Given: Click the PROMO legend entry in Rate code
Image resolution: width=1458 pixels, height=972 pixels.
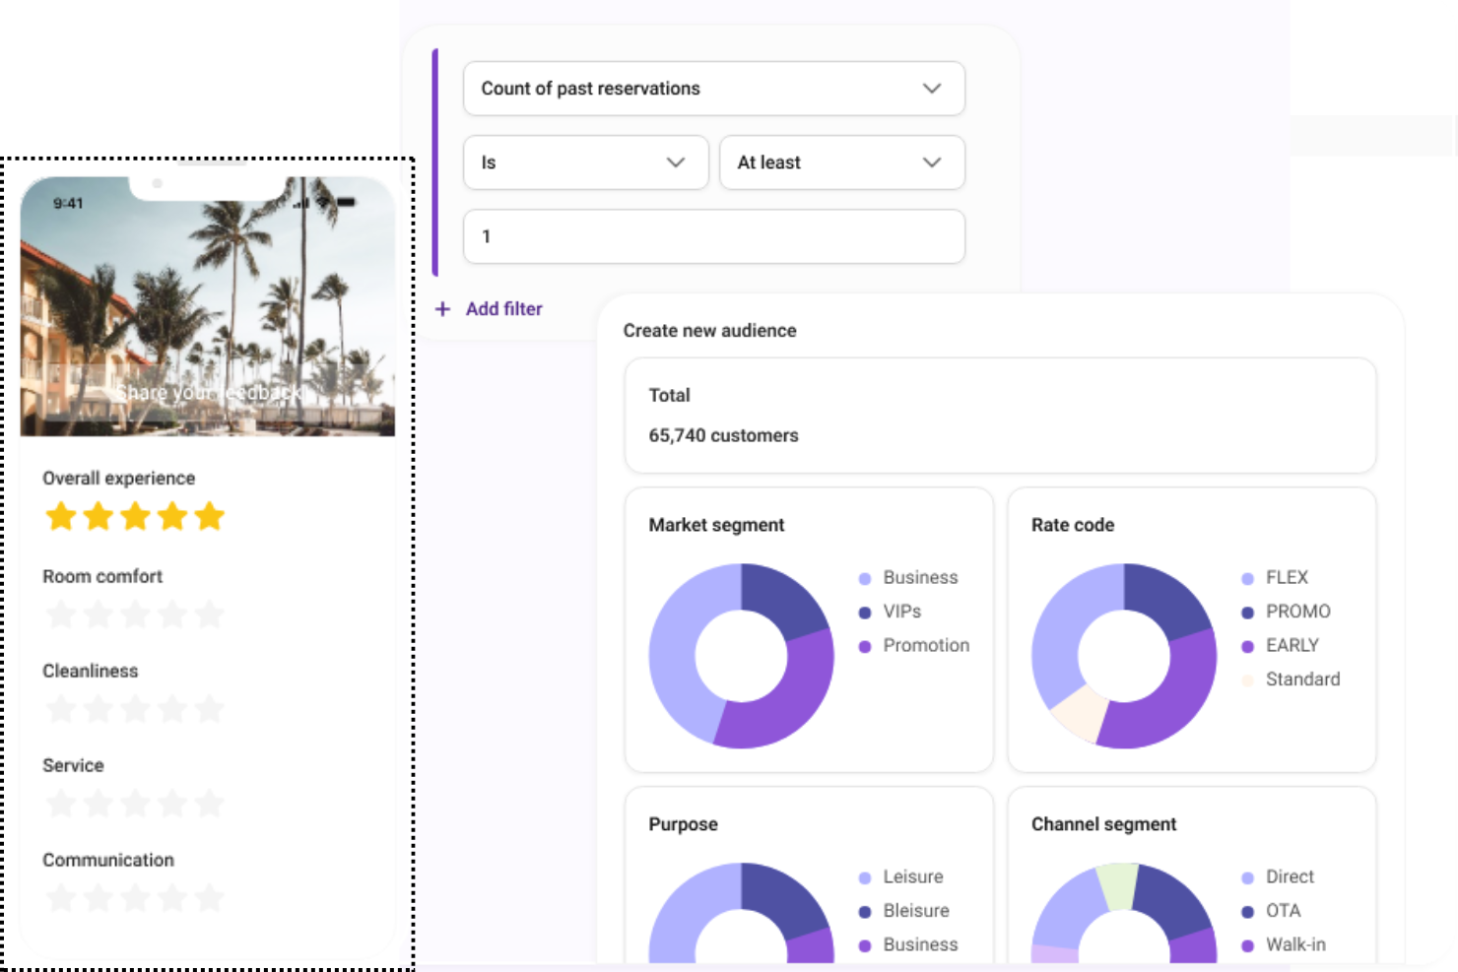Looking at the screenshot, I should pos(1286,612).
